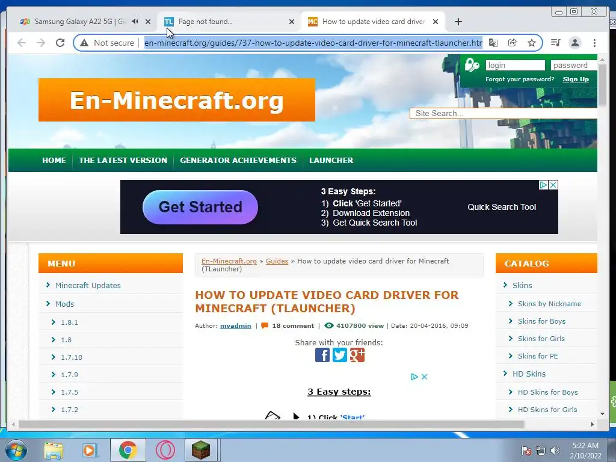
Task: Open the 1.7.2 mods entry
Action: 70,409
